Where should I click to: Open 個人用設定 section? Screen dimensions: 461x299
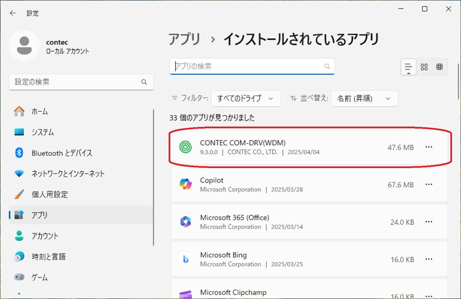pos(81,194)
